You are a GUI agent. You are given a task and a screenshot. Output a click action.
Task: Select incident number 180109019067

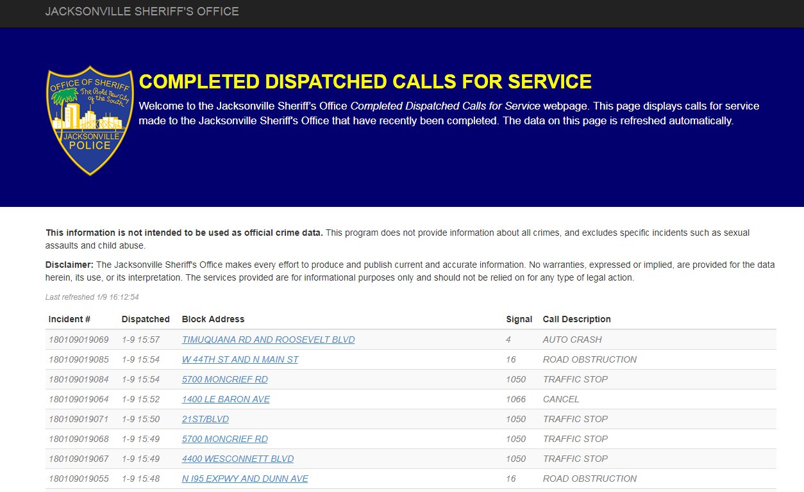[78, 459]
